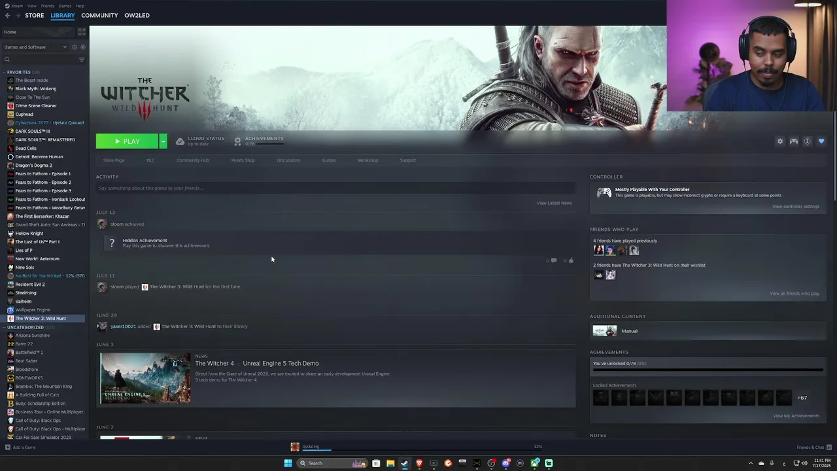Open sloom's avatar in July 12 activity

tap(101, 224)
